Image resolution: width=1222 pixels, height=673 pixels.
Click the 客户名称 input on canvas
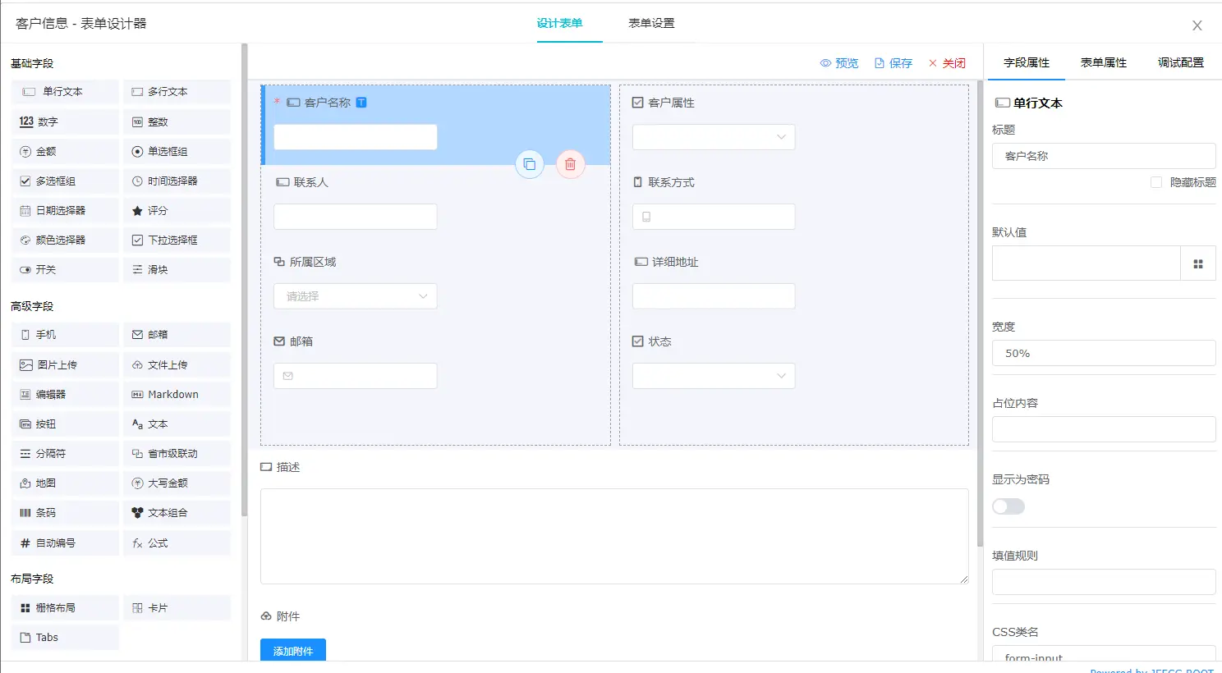[x=355, y=137]
